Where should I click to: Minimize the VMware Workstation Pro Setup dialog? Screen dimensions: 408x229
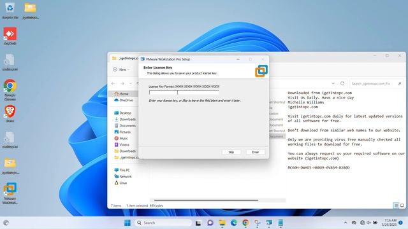[x=238, y=59]
